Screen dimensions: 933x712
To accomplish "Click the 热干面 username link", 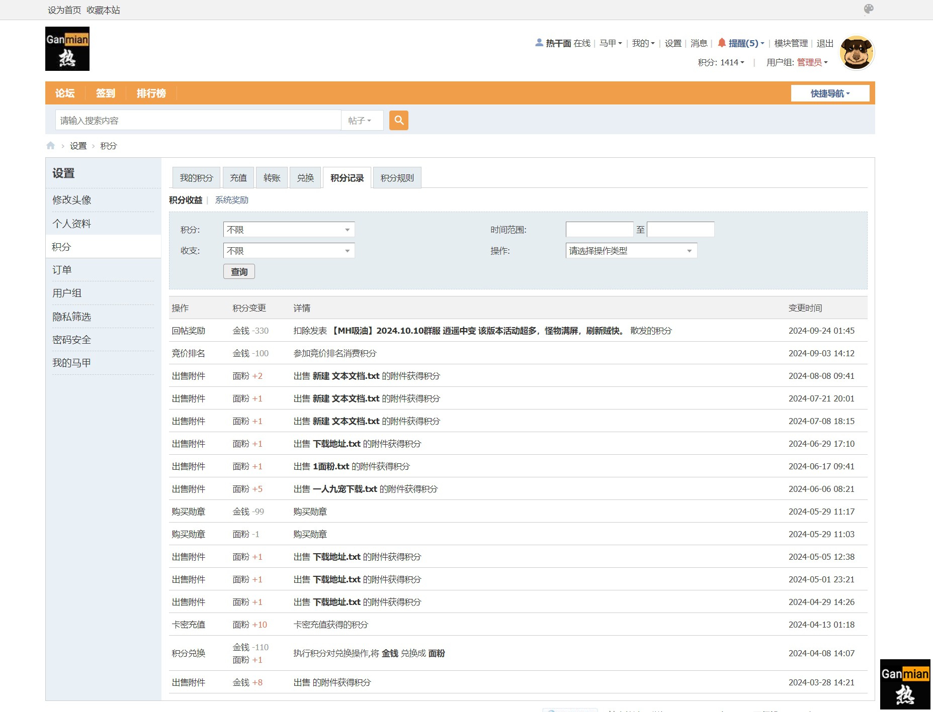I will (x=558, y=43).
